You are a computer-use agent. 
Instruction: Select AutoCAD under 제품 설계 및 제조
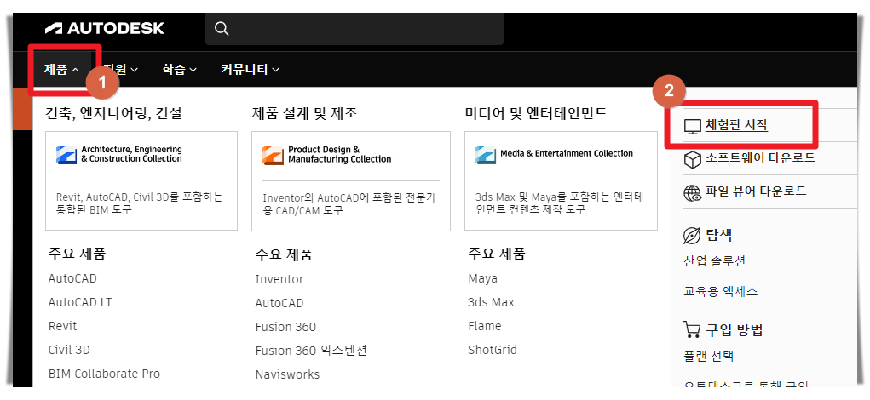(x=279, y=303)
